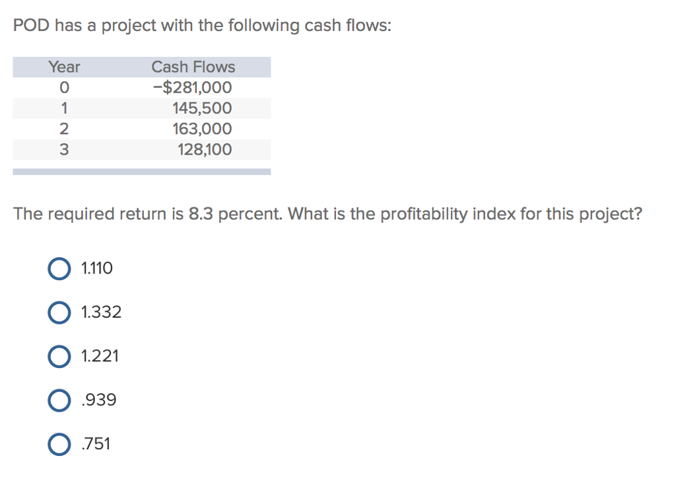
Task: Select the .939 answer option
Action: pyautogui.click(x=59, y=400)
